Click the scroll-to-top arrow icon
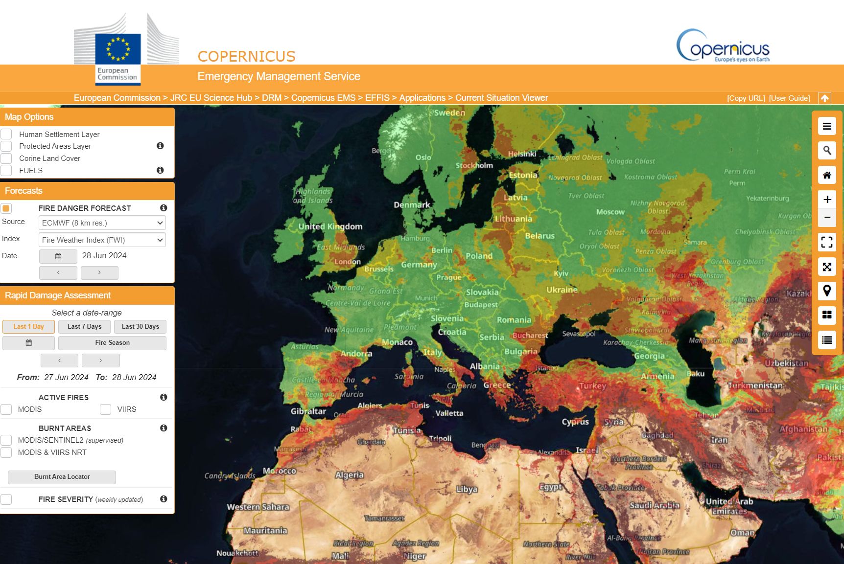The image size is (844, 564). pos(825,98)
